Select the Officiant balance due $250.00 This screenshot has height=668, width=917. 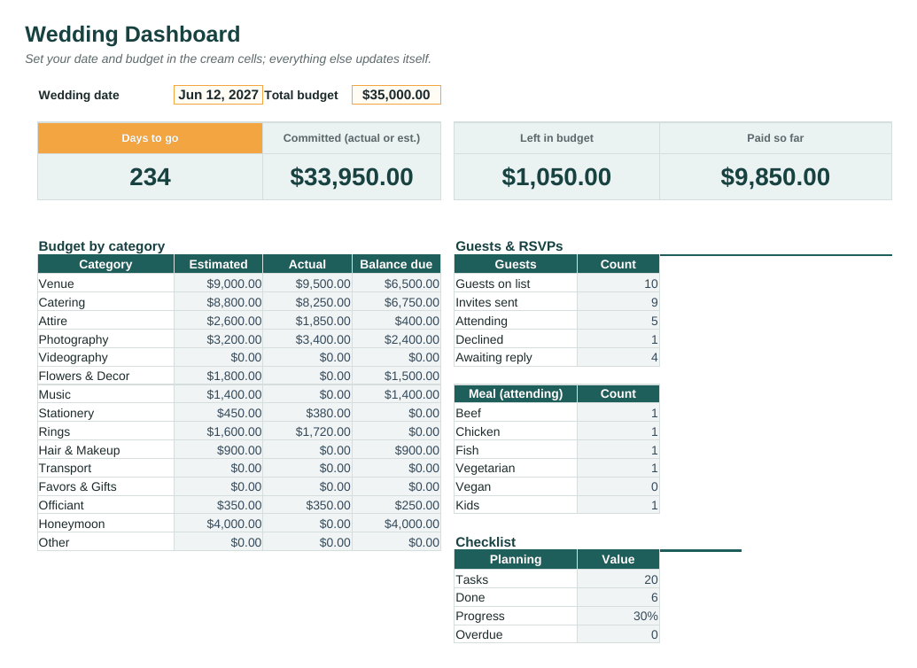396,505
